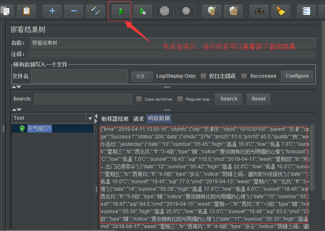Viewport: 325px width, 231px height.
Task: Click the Search text field
Action: [x=83, y=99]
